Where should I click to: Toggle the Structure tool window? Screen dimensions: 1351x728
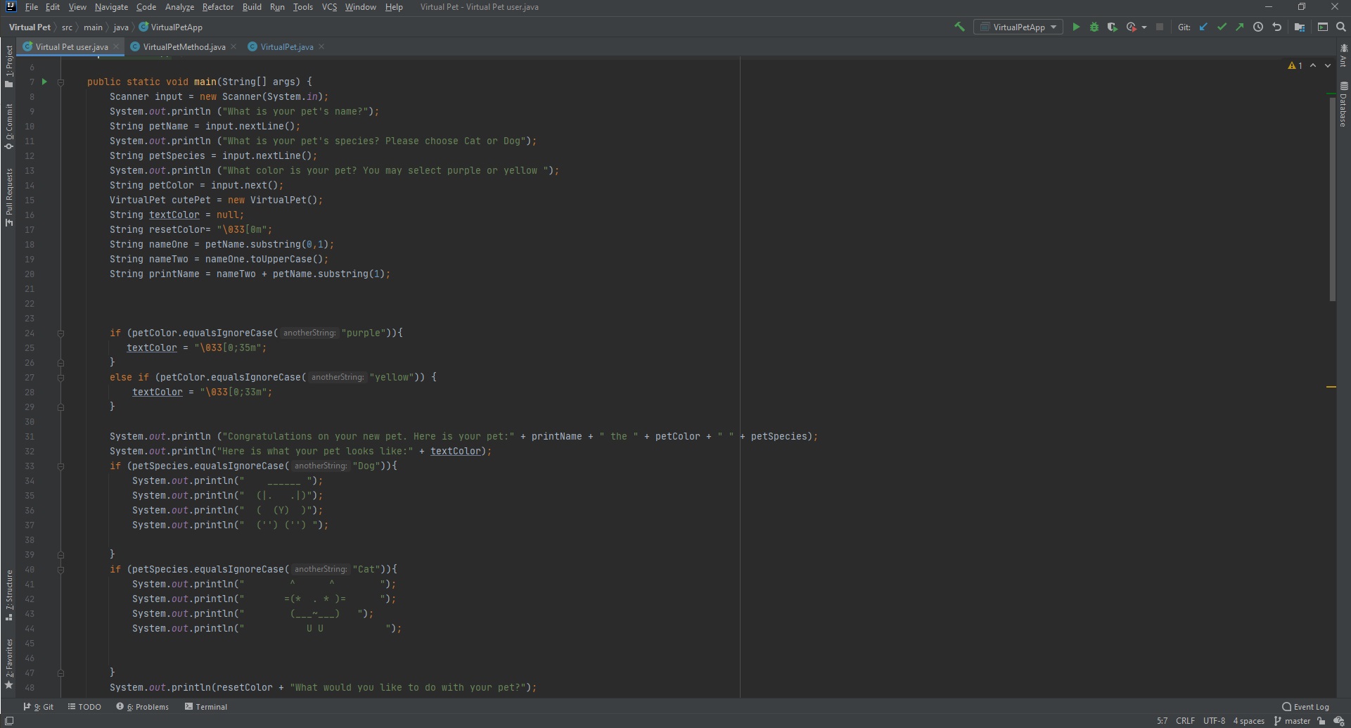[8, 595]
